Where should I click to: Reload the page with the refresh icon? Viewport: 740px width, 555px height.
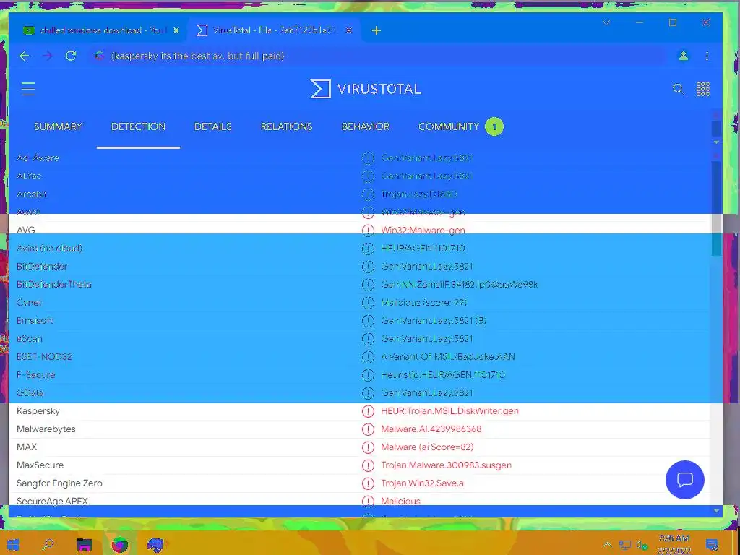[x=71, y=56]
